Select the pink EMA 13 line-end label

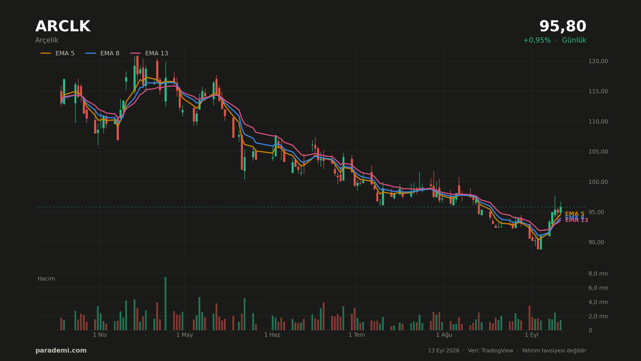(x=576, y=220)
